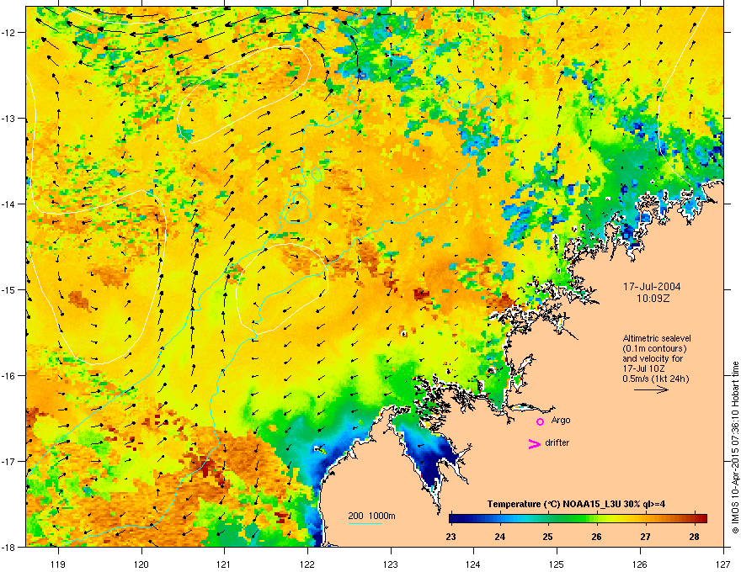The width and height of the screenshot is (741, 572).
Task: Click the '124' longitude axis label
Action: coord(473,564)
